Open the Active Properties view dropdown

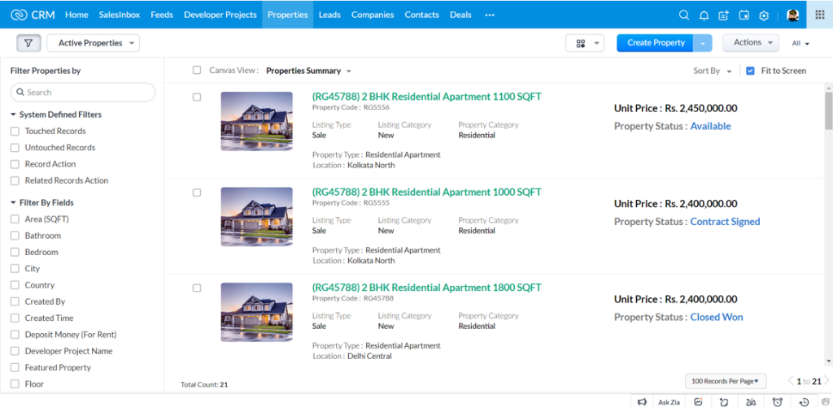click(93, 43)
